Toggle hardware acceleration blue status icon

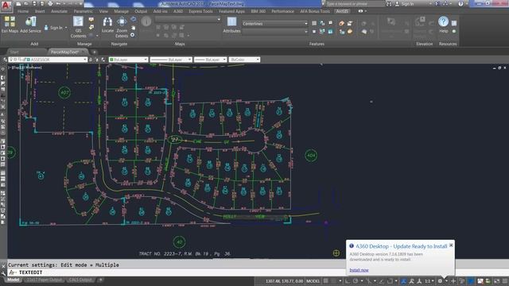coord(471,281)
